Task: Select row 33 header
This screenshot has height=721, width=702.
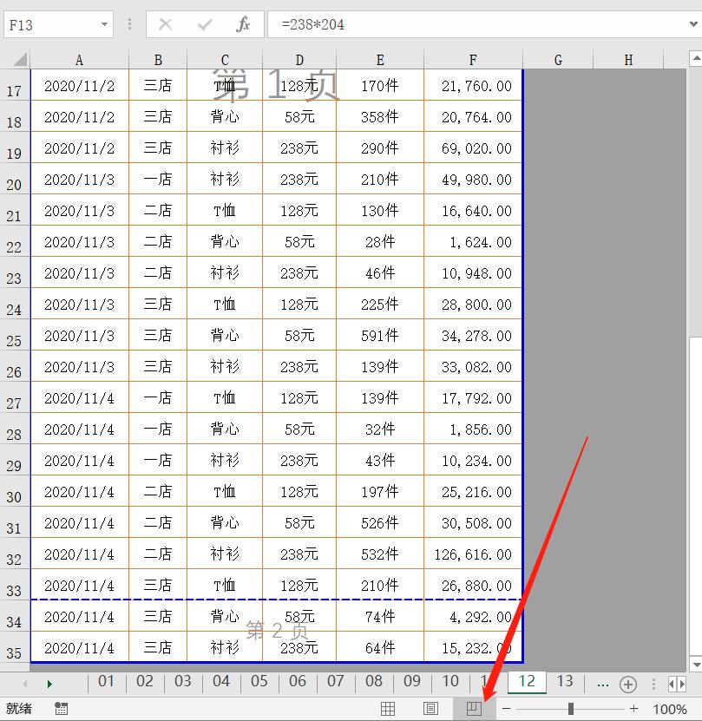Action: click(x=14, y=585)
